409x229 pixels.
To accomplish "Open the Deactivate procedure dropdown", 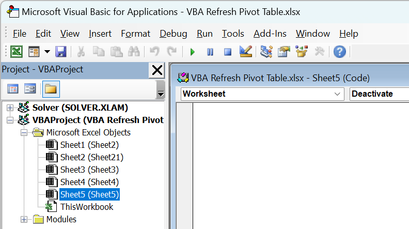I will click(379, 94).
